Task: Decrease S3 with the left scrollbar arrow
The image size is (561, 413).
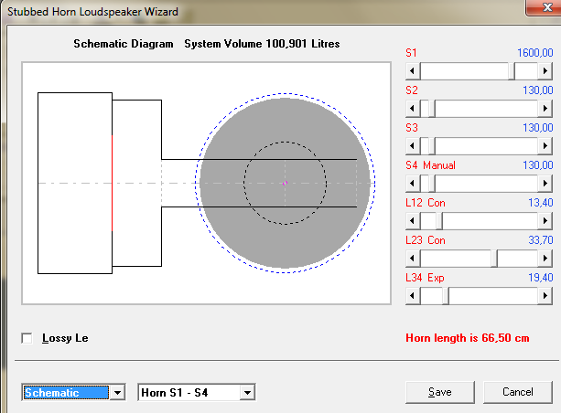Action: click(x=413, y=146)
